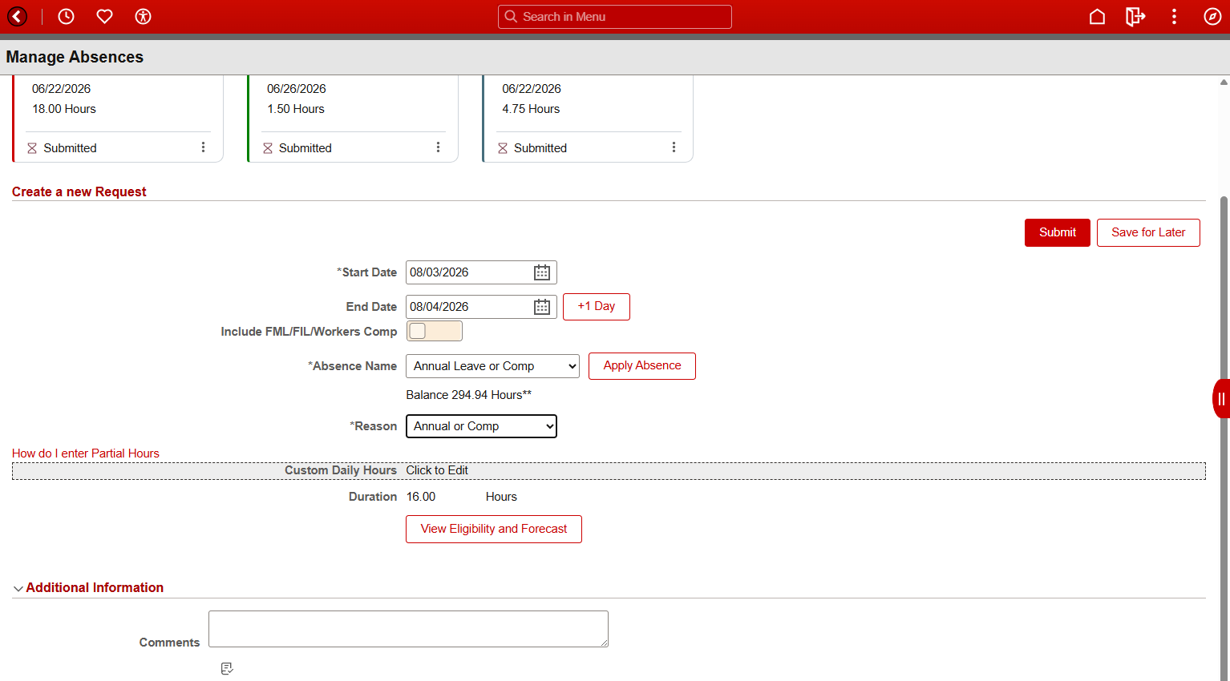
Task: Go to Home page icon
Action: pos(1097,16)
